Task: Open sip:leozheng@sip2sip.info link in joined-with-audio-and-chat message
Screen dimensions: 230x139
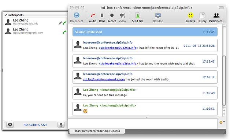Action: pyautogui.click(x=118, y=64)
